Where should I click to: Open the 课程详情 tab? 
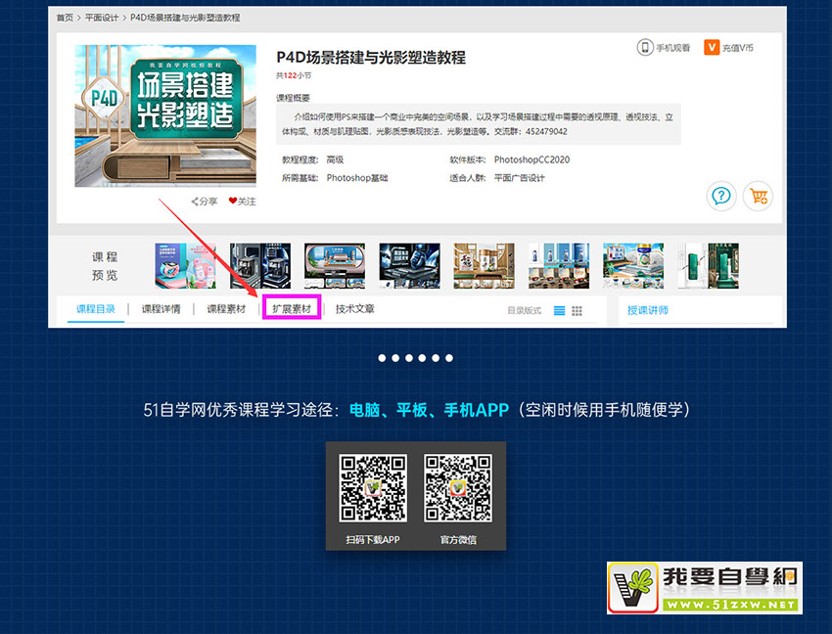[x=161, y=309]
